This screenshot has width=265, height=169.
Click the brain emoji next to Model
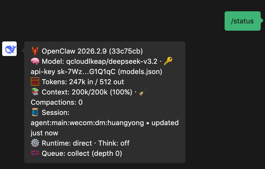pos(35,61)
